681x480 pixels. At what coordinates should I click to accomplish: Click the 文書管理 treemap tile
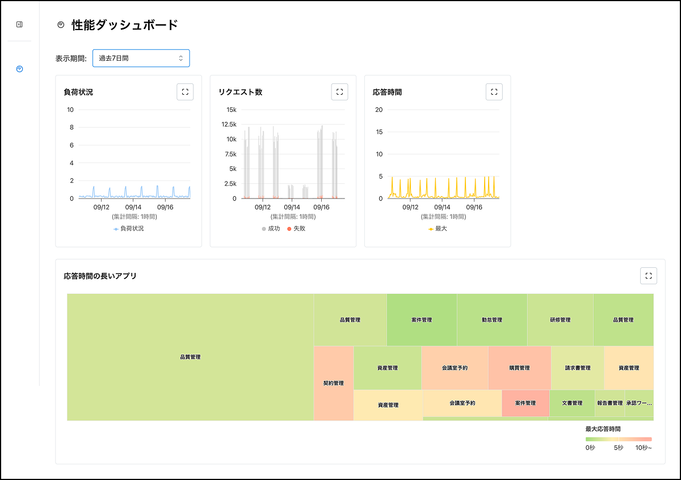tap(572, 403)
